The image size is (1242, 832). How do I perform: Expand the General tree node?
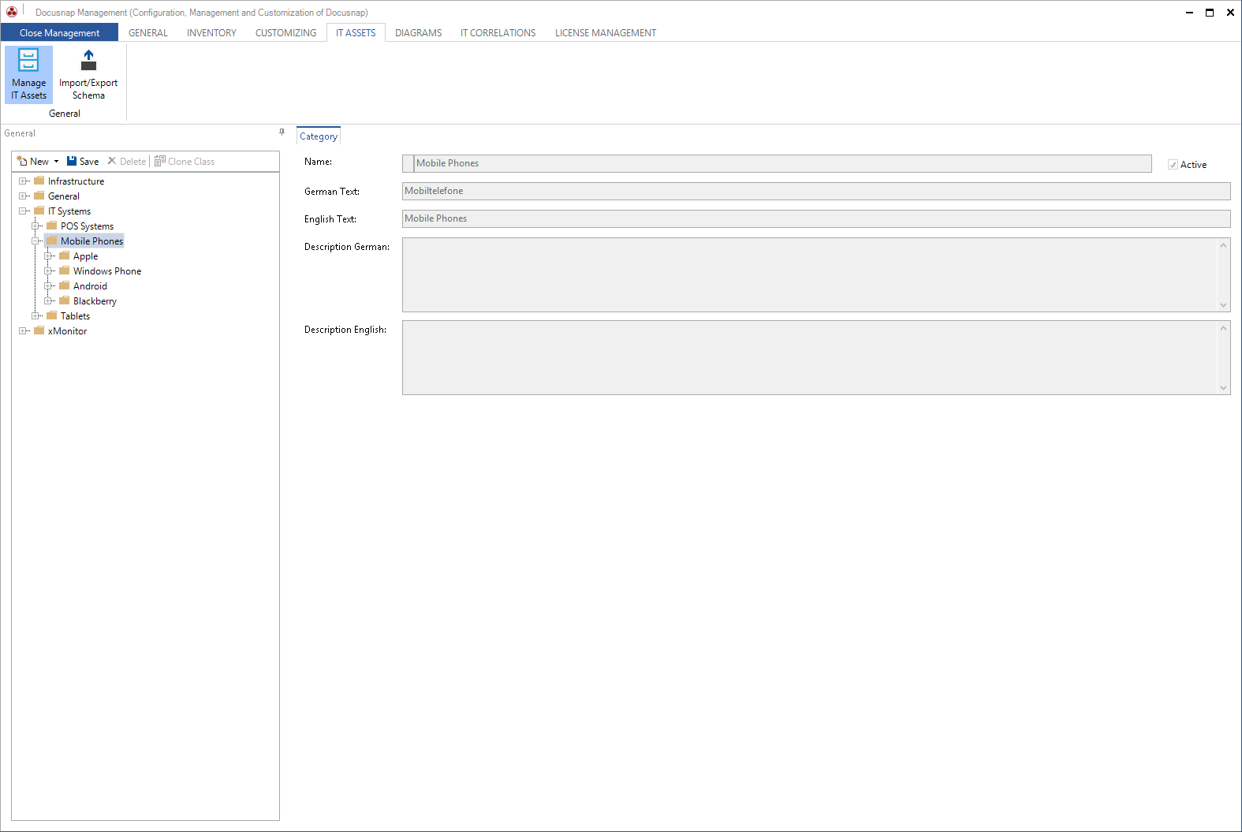pyautogui.click(x=23, y=196)
